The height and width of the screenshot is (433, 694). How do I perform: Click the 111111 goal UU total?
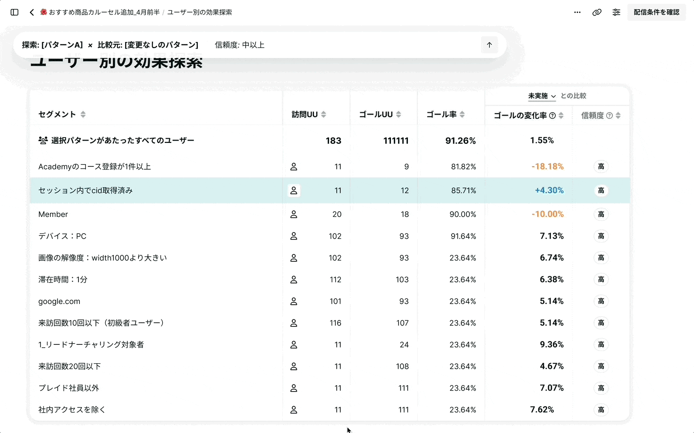tap(396, 141)
